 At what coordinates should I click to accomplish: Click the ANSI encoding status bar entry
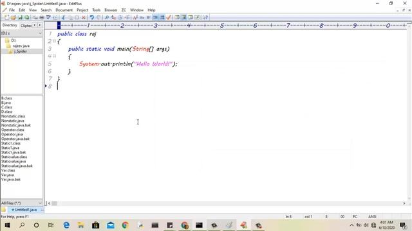372,217
